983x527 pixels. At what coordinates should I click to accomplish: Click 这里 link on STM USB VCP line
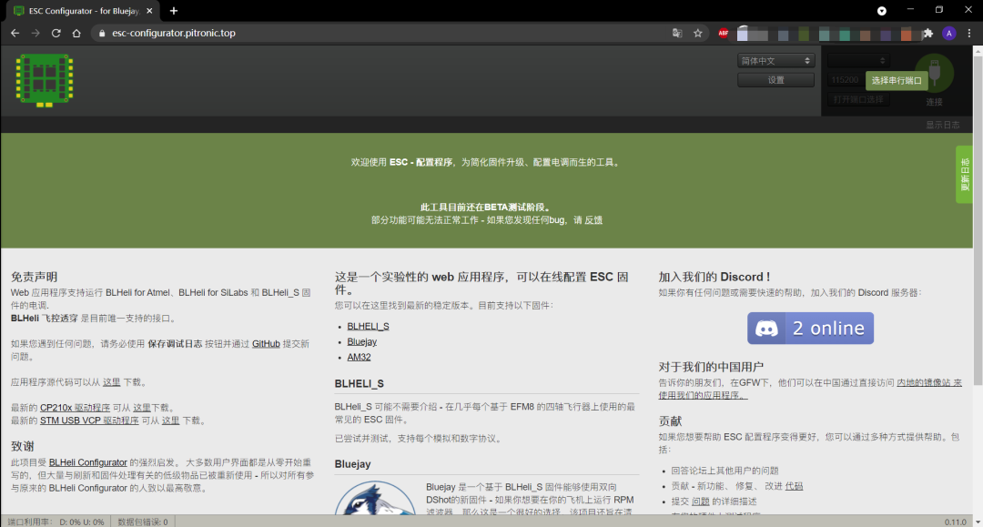(170, 421)
